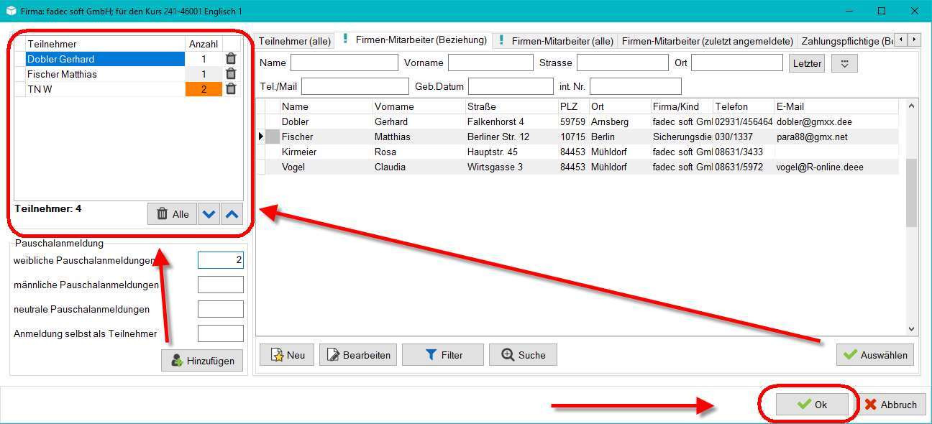Image resolution: width=932 pixels, height=424 pixels.
Task: Click the trash icon in the TN W row
Action: tap(231, 89)
